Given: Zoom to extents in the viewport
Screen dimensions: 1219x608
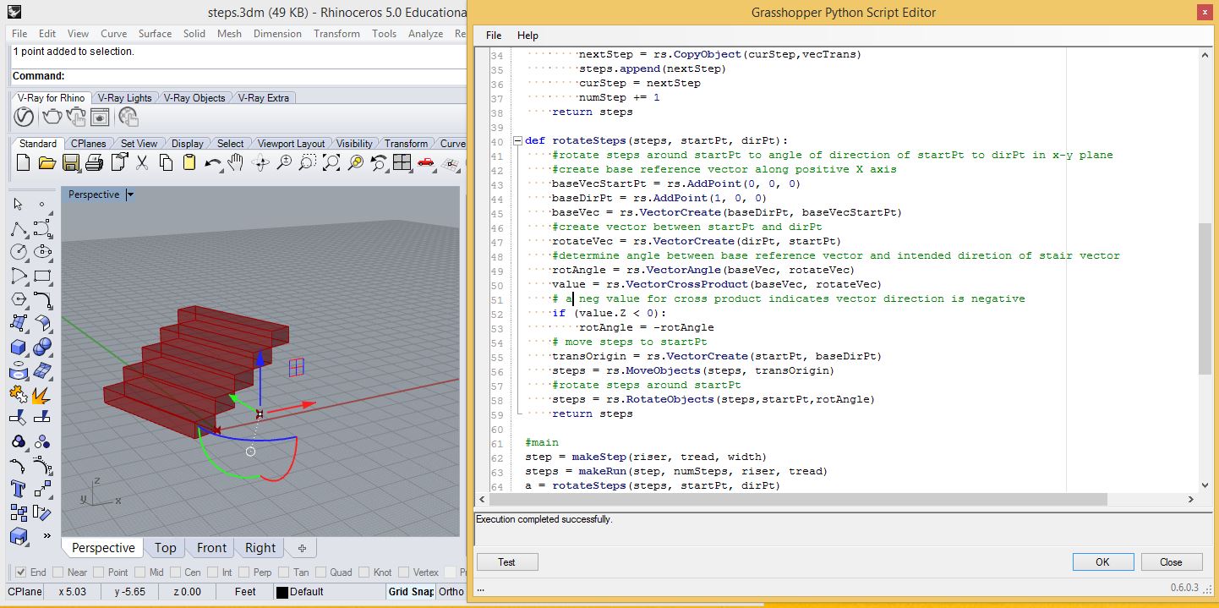Looking at the screenshot, I should pyautogui.click(x=331, y=162).
